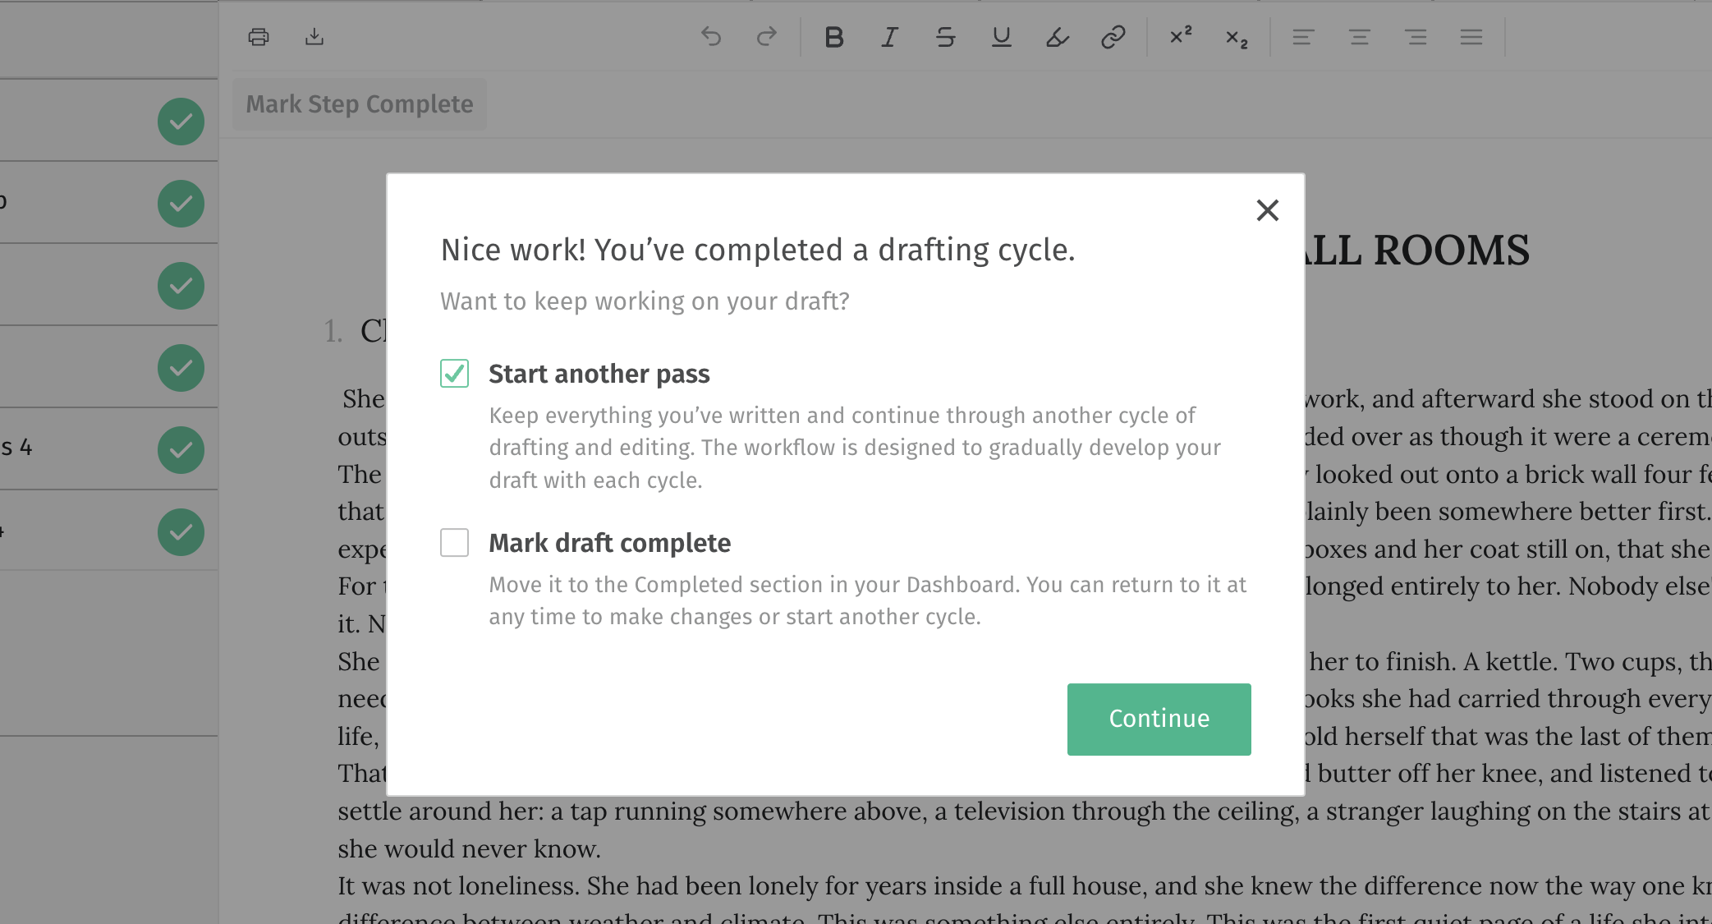Image resolution: width=1712 pixels, height=924 pixels.
Task: Toggle the last sidebar step checkmark
Action: click(x=181, y=532)
